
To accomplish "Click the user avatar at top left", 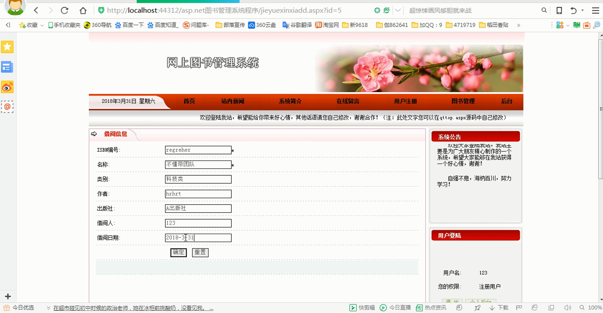I will point(15,8).
